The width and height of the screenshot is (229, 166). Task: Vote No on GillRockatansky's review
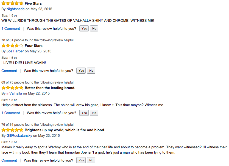(91, 160)
